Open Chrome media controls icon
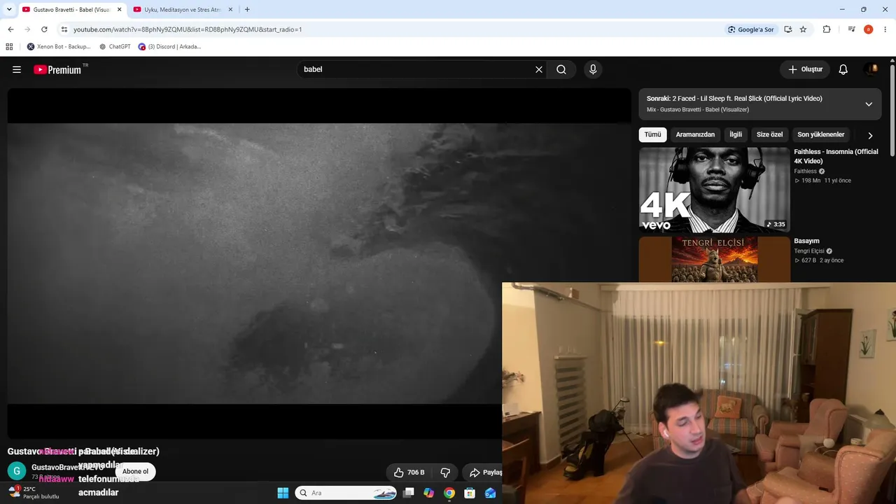This screenshot has width=896, height=504. tap(851, 29)
